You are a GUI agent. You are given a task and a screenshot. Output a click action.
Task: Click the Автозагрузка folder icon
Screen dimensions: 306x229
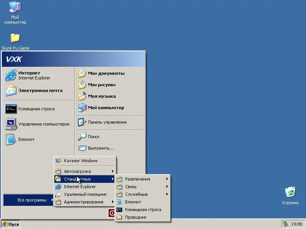coord(58,171)
